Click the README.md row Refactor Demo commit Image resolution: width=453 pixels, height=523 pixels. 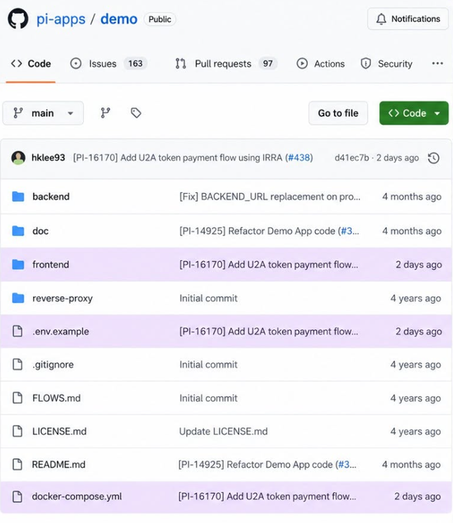coord(268,465)
